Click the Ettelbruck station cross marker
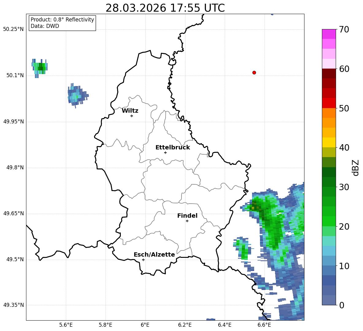The image size is (363, 331). click(165, 152)
